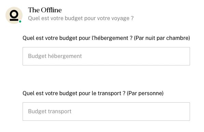204x132 pixels.
Task: Click the '(Par personne)' hint text
Action: pos(145,93)
